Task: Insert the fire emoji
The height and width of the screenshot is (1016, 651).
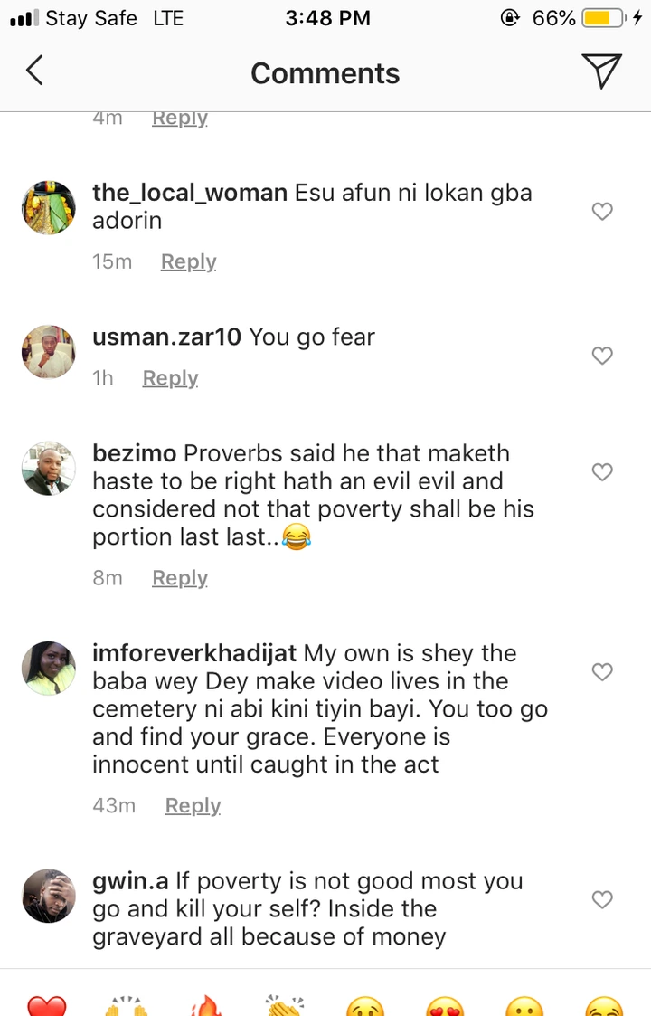Action: tap(206, 1006)
